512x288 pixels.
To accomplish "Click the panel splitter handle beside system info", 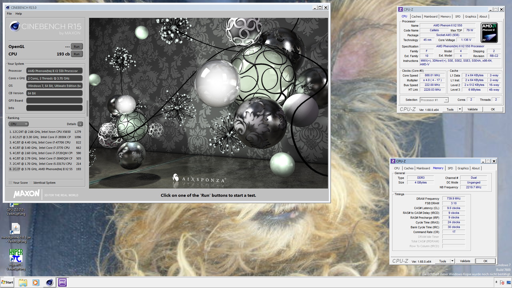I will coord(87,108).
